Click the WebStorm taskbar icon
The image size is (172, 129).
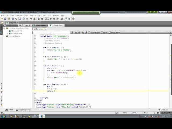(42, 116)
